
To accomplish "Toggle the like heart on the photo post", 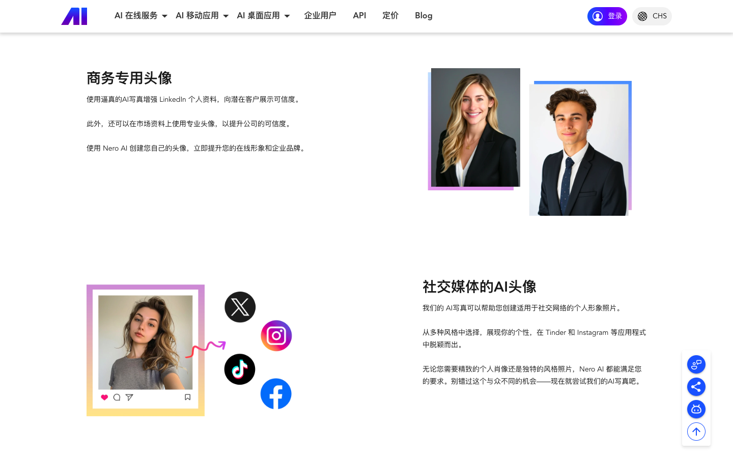I will click(x=104, y=397).
